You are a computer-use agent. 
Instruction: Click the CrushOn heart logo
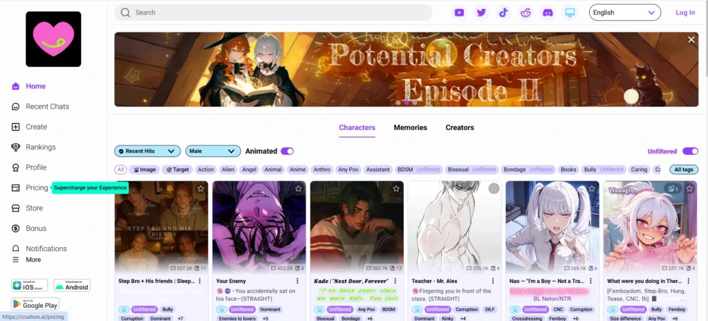click(53, 39)
